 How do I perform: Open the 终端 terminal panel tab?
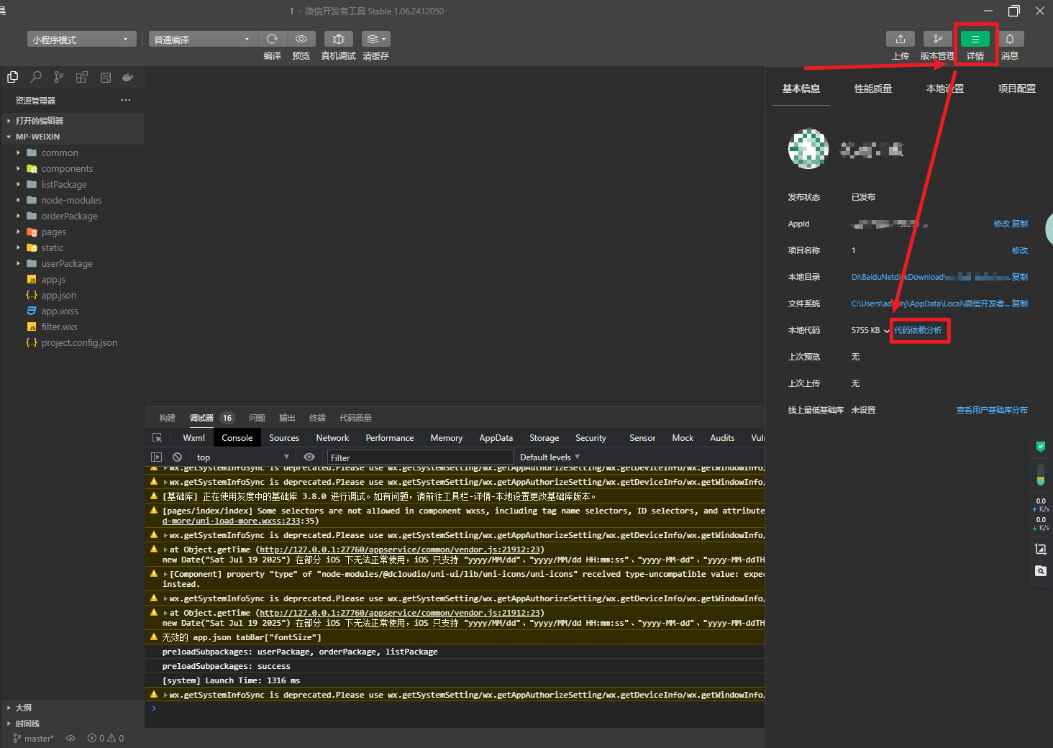click(317, 418)
